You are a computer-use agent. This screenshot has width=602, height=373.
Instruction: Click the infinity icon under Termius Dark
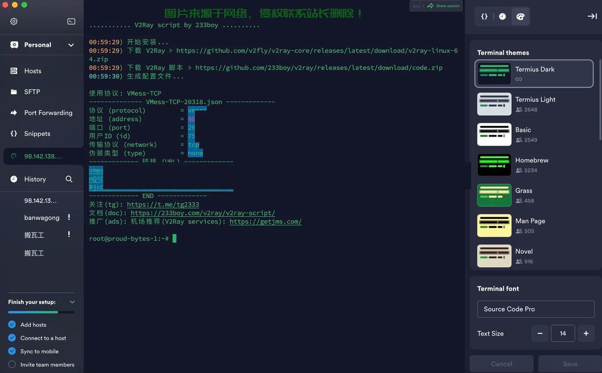pos(519,79)
